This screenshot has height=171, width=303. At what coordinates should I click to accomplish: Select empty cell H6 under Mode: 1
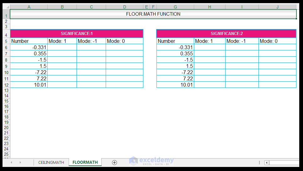coord(210,47)
